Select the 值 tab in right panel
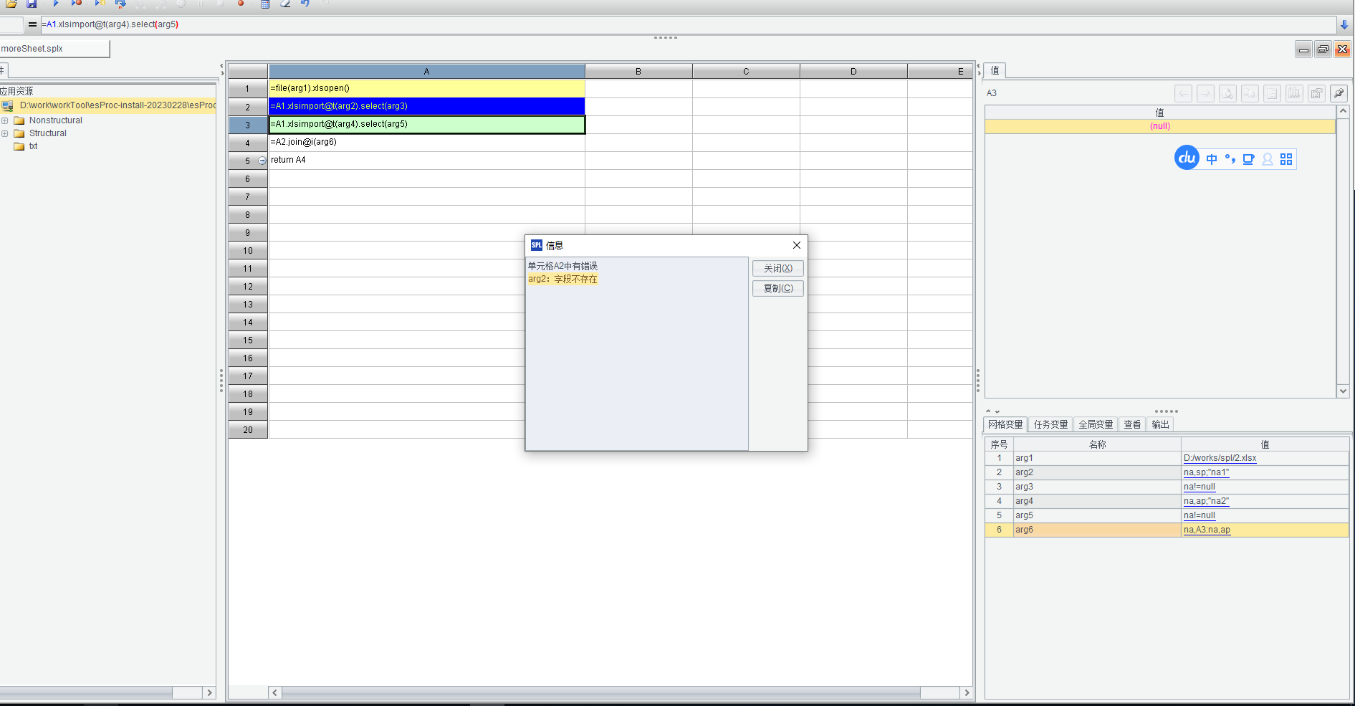1355x706 pixels. click(x=995, y=70)
